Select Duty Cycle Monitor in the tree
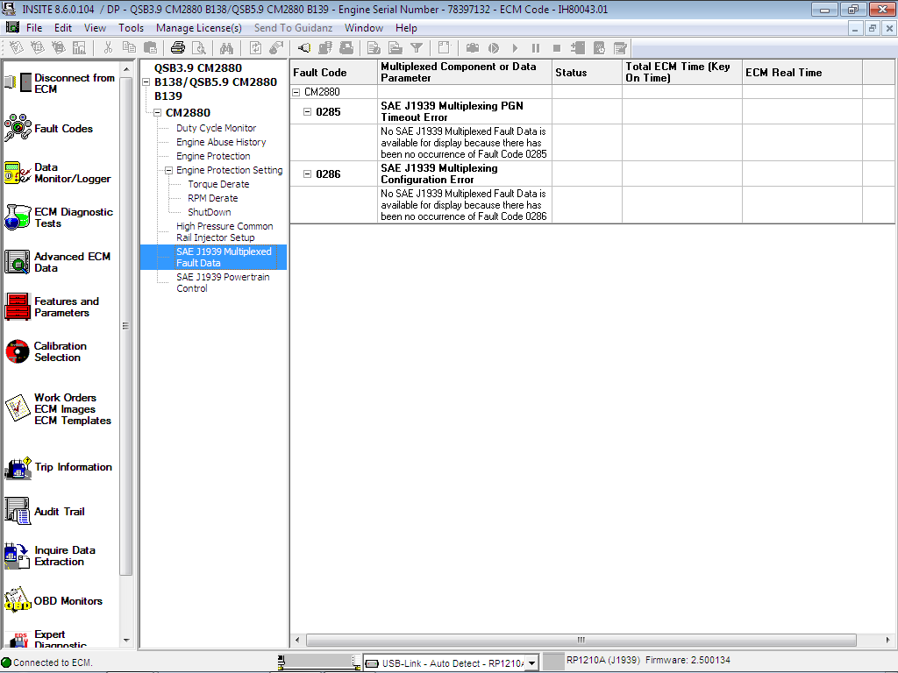Image resolution: width=898 pixels, height=673 pixels. coord(215,128)
